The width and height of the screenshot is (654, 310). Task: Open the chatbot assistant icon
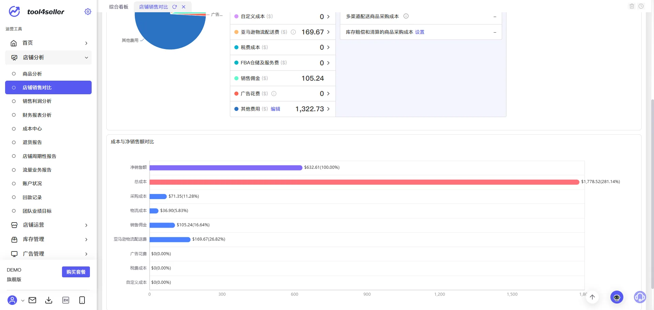coord(617,297)
